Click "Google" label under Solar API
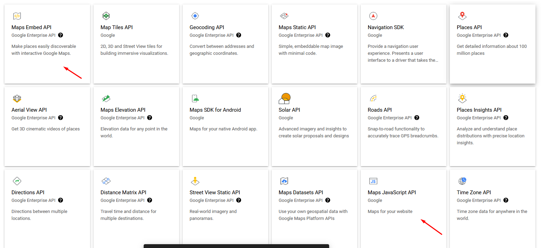Screen dimensions: 541x248 (x=286, y=118)
